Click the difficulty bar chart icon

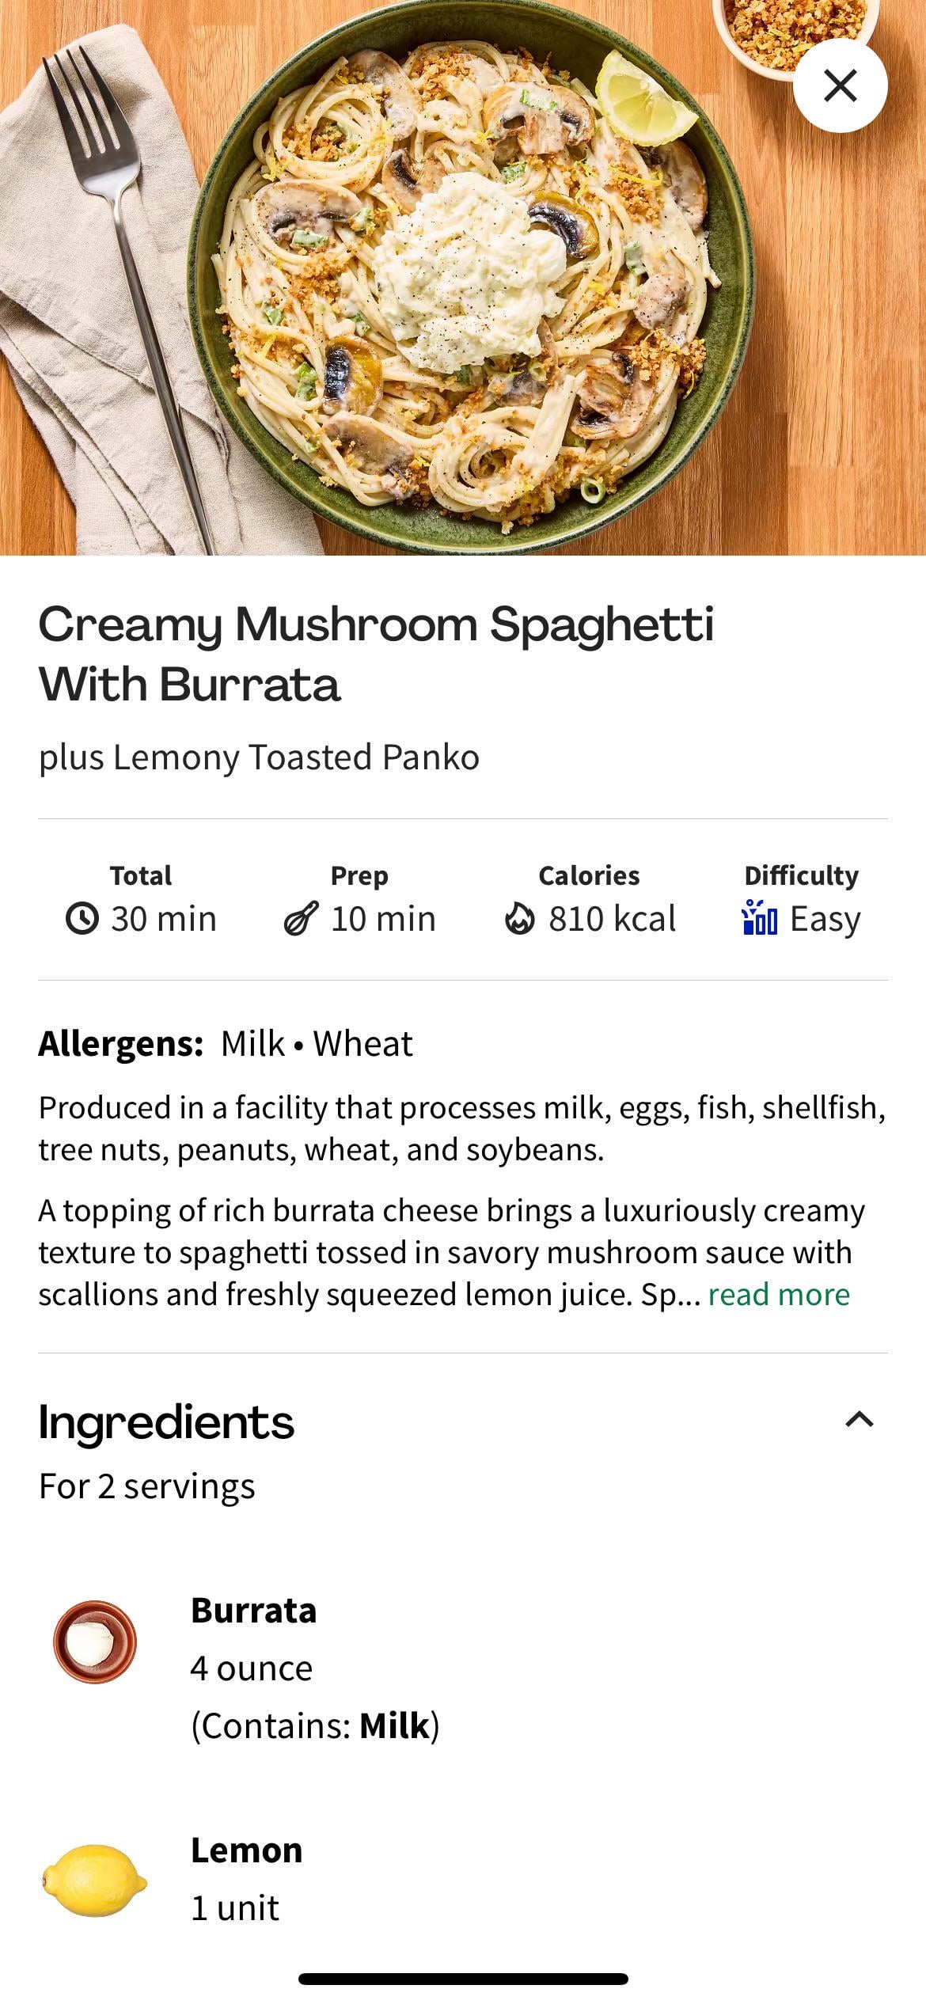(760, 919)
